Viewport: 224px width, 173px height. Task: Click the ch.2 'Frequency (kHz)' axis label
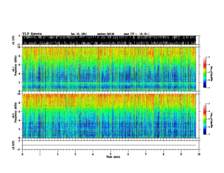pos(16,112)
